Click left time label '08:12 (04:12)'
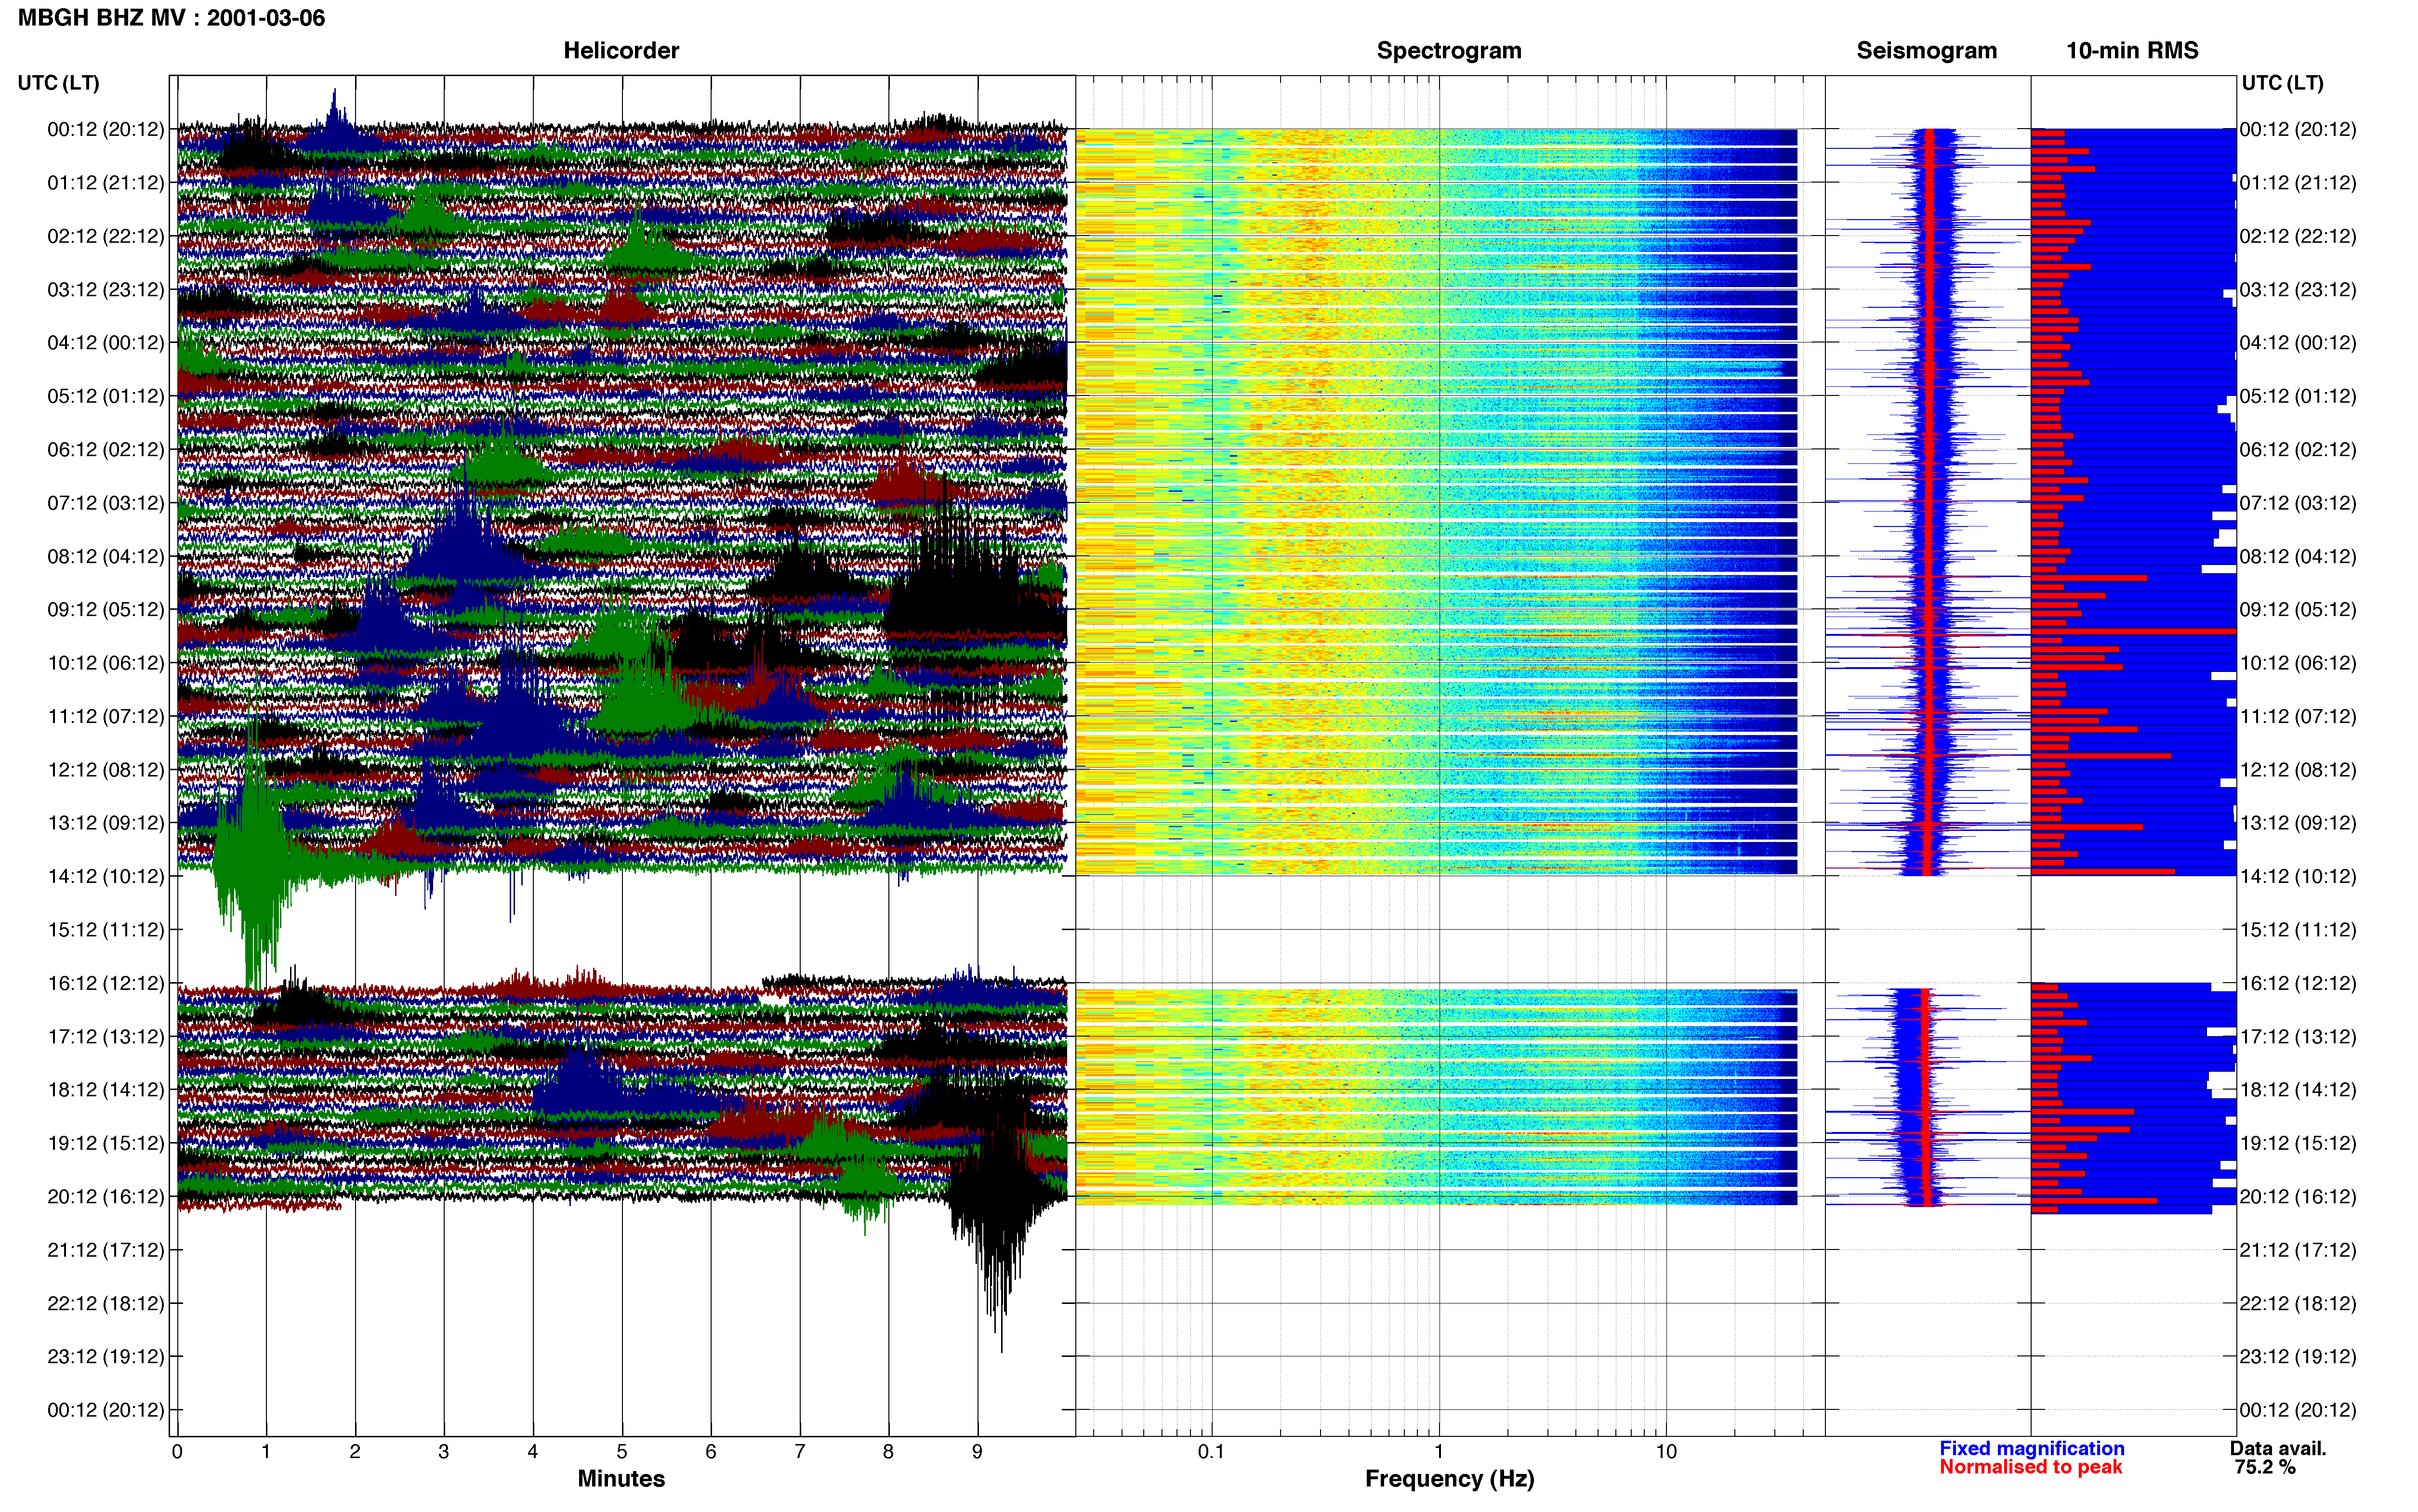The width and height of the screenshot is (2418, 1512). point(106,556)
